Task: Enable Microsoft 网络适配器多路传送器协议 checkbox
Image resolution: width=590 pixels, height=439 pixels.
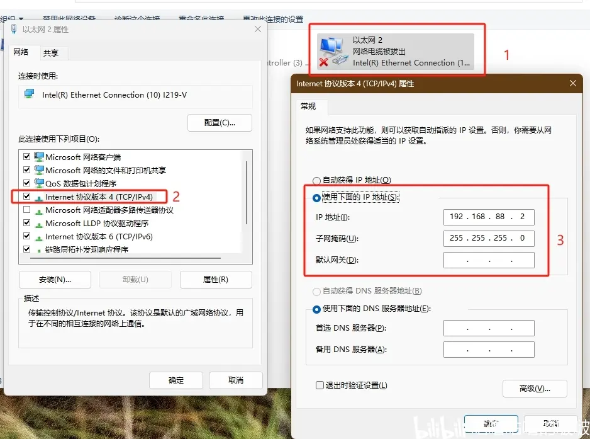Action: pyautogui.click(x=26, y=210)
